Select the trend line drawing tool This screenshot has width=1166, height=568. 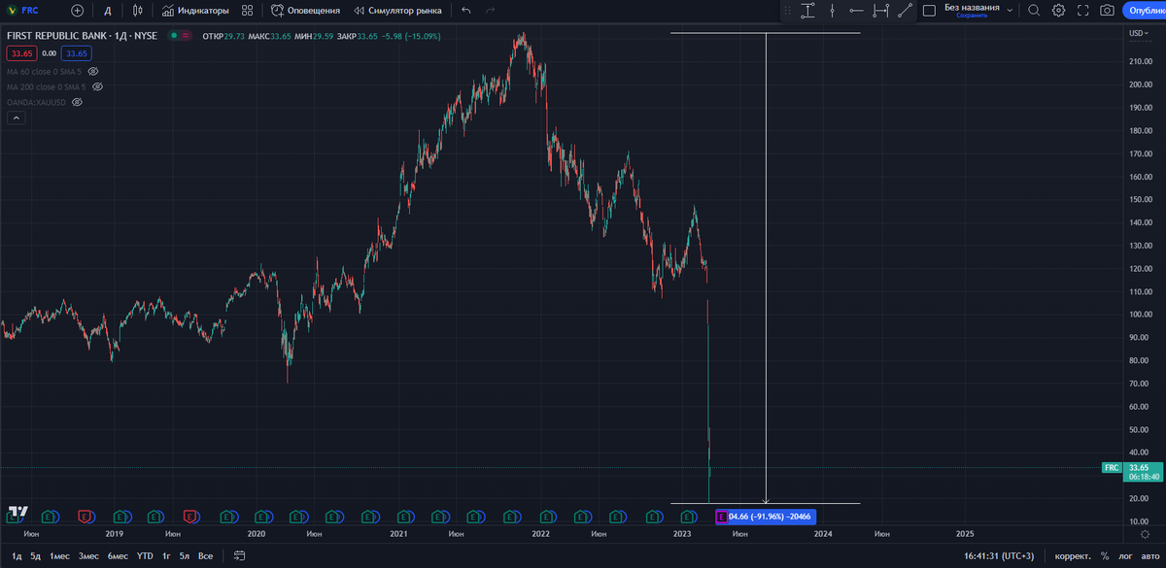pyautogui.click(x=906, y=11)
